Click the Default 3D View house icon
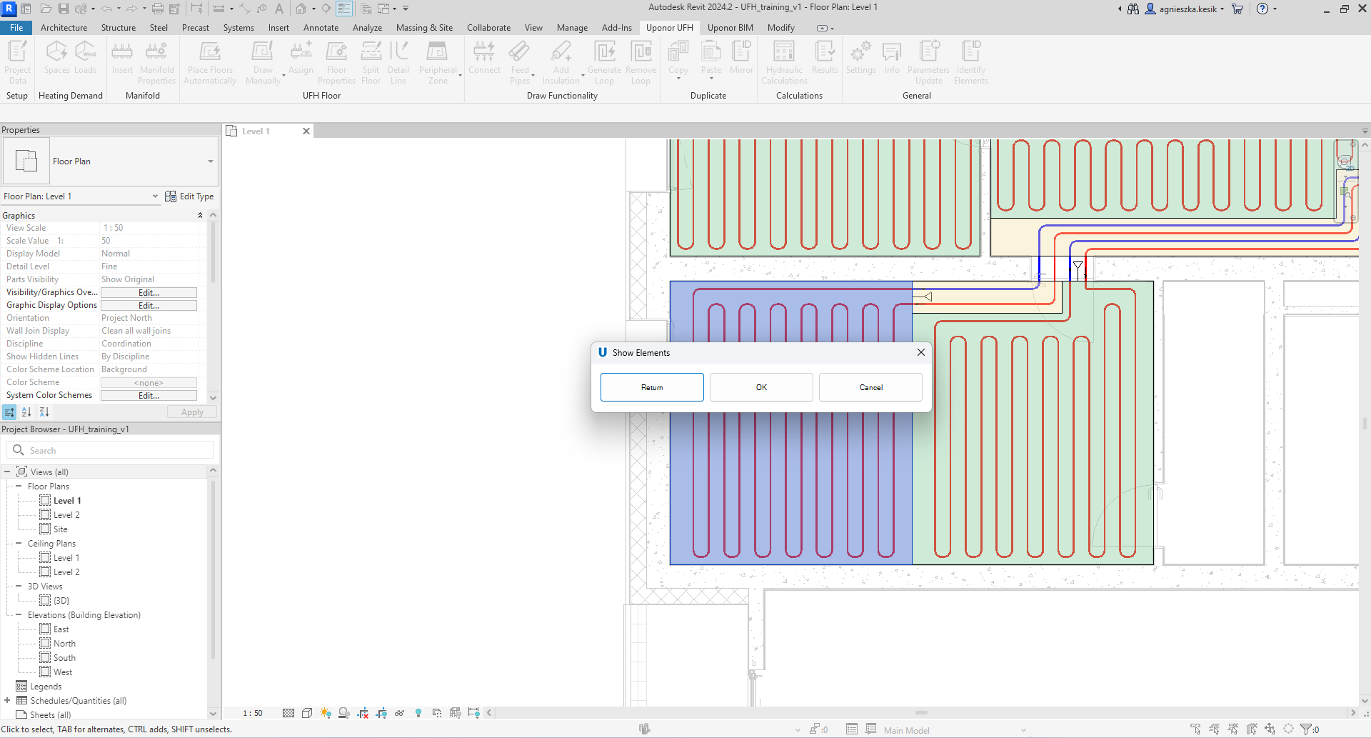 (301, 9)
